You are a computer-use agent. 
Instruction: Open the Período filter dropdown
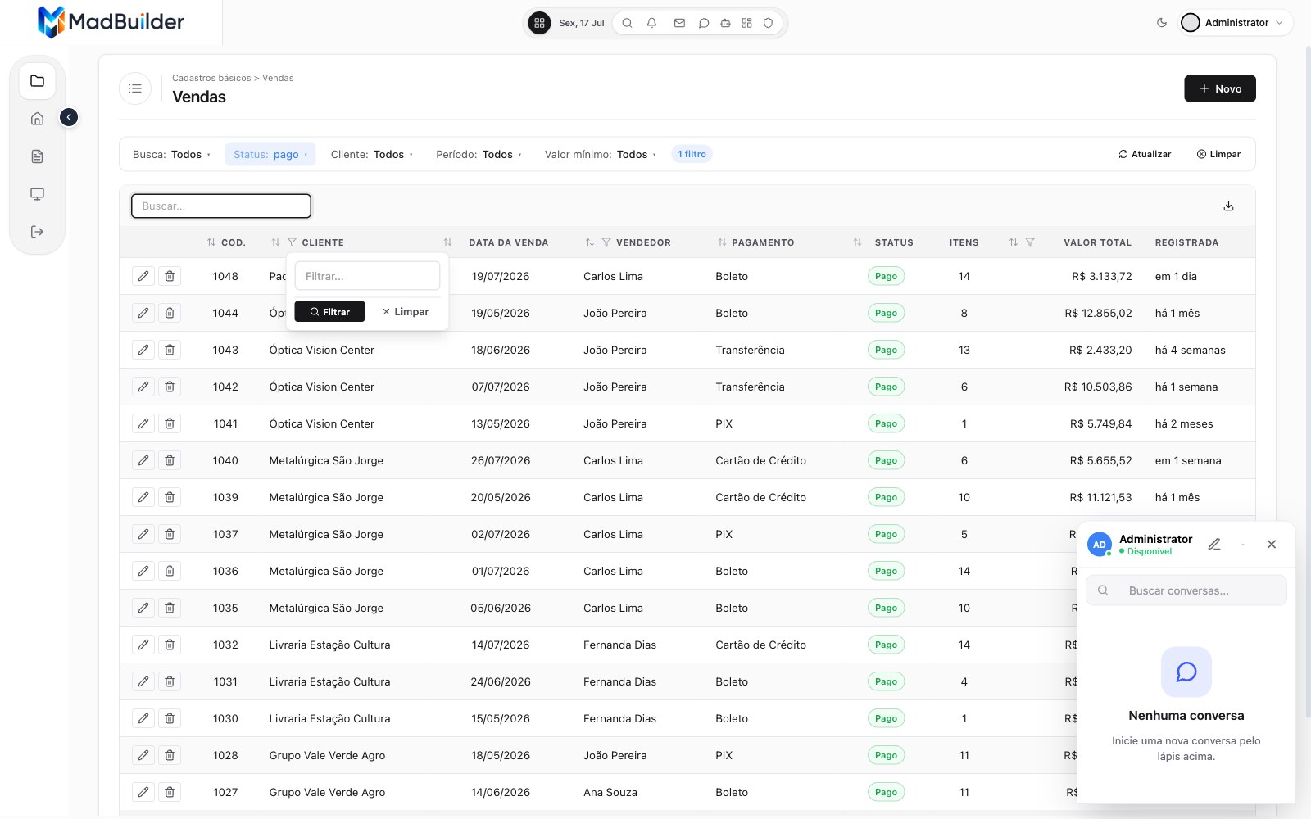tap(479, 154)
